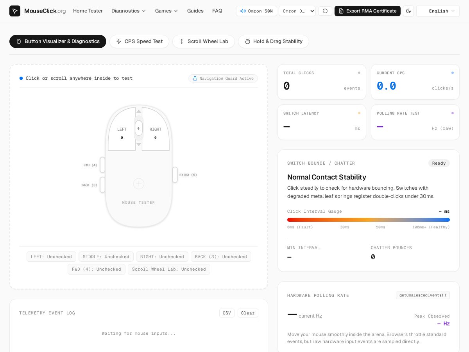Click the FWD (4) side button on the mouse

coord(102,165)
